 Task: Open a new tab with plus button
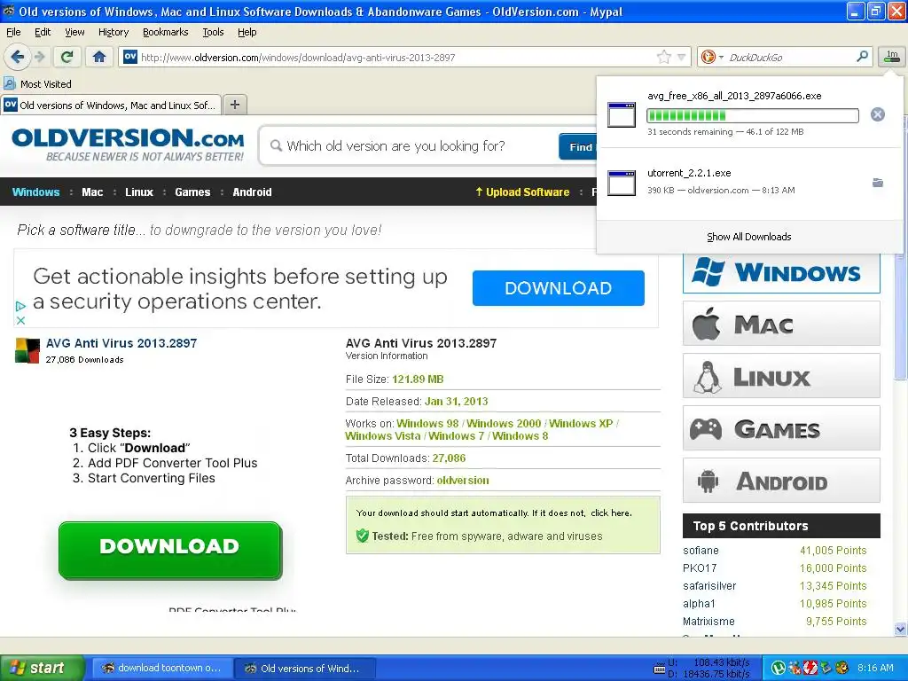click(x=234, y=105)
